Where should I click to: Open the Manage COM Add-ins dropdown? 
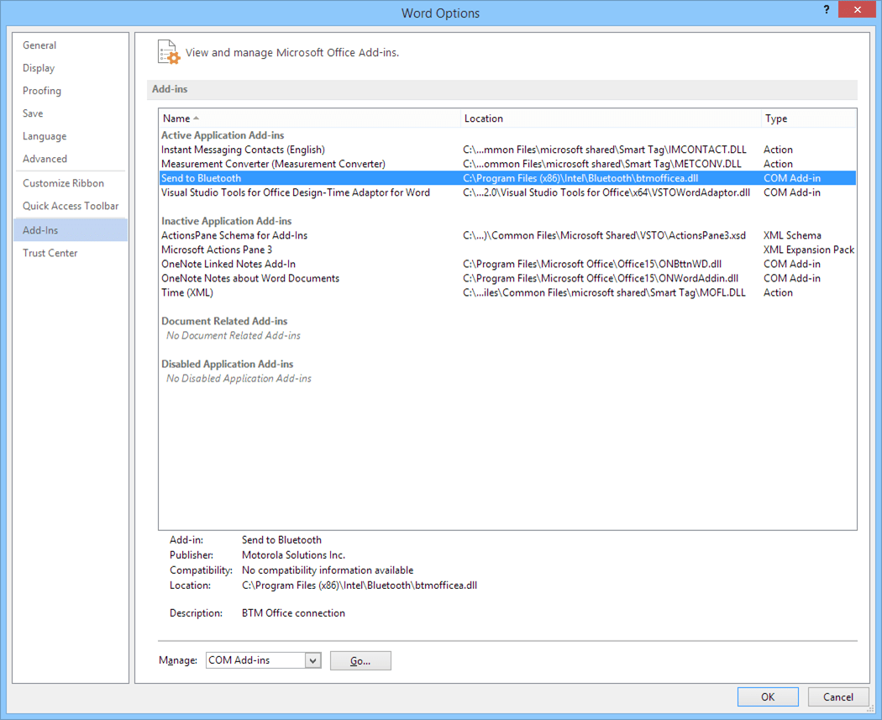312,660
